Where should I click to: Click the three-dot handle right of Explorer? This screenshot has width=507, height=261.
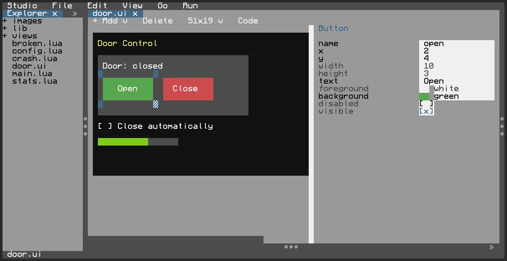[x=85, y=126]
